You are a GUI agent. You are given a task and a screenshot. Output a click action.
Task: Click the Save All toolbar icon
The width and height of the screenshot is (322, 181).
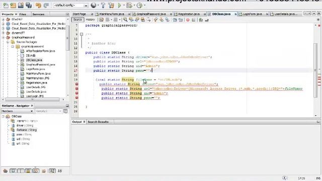(x=29, y=6)
